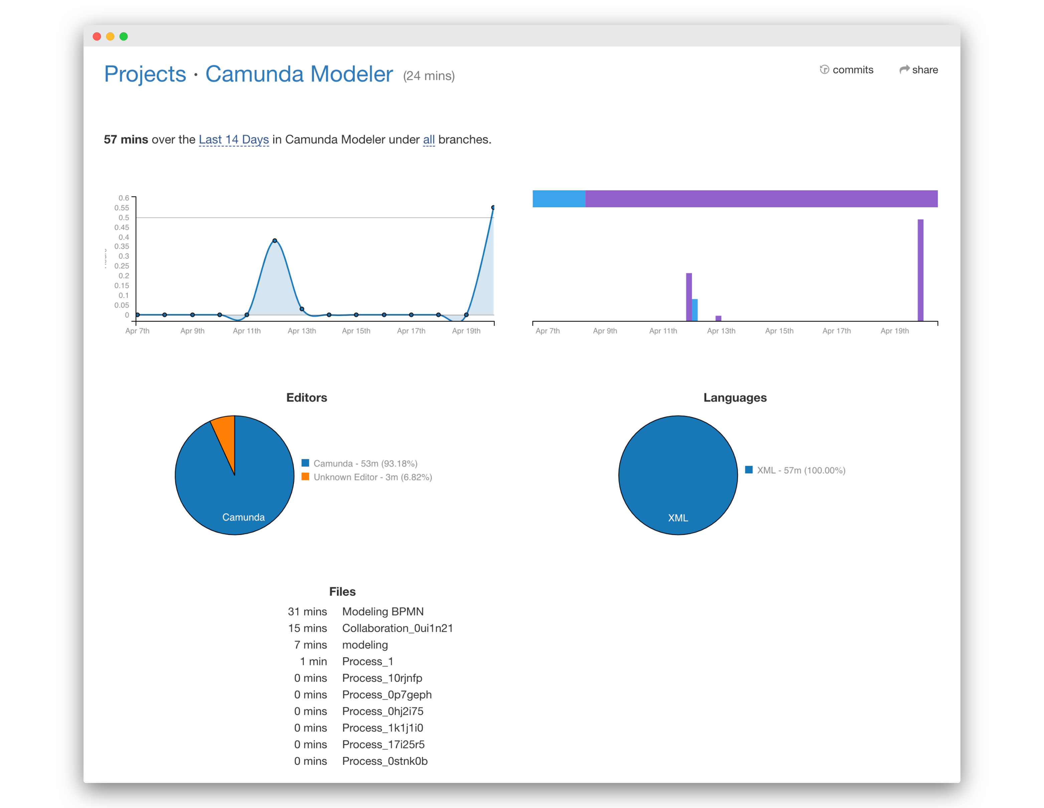The height and width of the screenshot is (808, 1044).
Task: Click the XML languages pie chart
Action: tap(678, 475)
